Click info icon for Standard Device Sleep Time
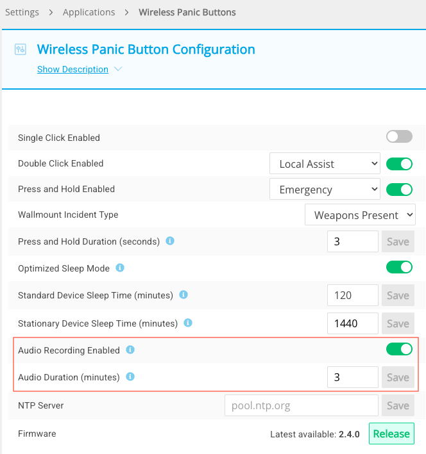426x454 pixels. tap(183, 295)
